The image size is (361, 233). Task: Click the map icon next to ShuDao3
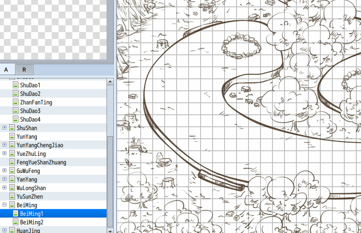15,111
